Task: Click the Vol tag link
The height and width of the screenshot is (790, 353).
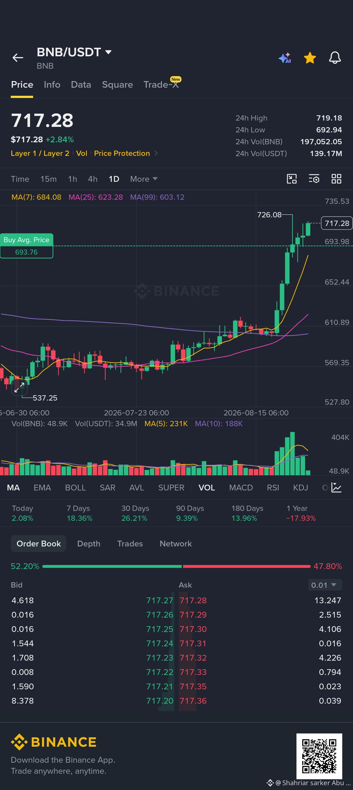Action: pos(82,153)
